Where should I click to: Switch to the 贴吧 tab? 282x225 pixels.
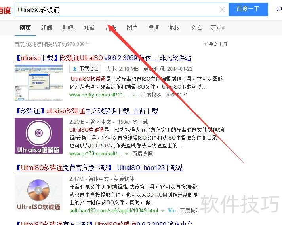pos(68,28)
